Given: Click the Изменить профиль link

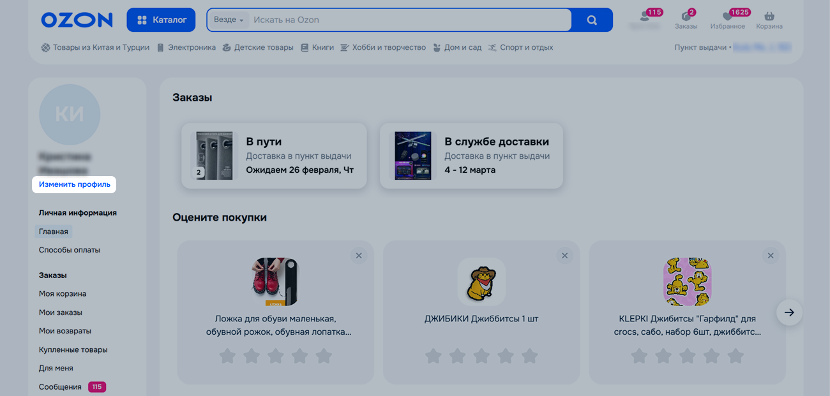Looking at the screenshot, I should [74, 184].
